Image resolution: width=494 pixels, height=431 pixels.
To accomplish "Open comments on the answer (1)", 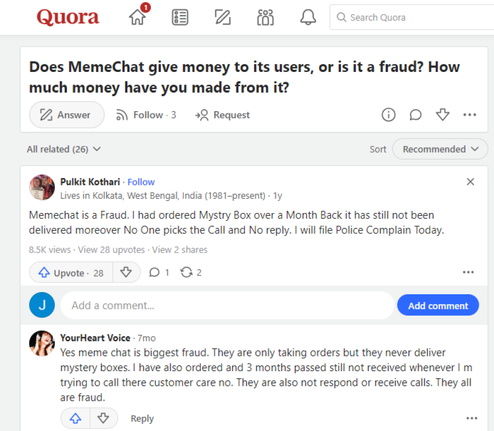I will pos(159,272).
